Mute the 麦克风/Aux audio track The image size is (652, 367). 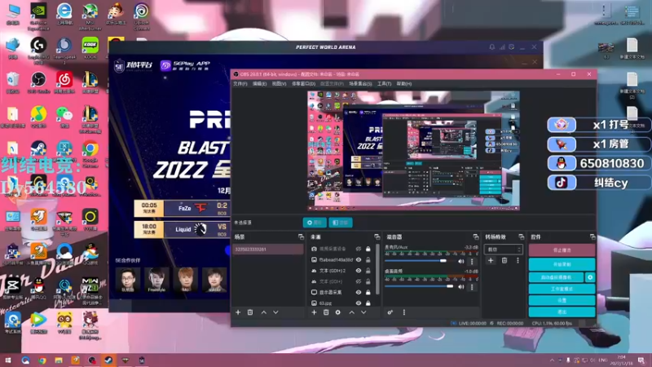[460, 261]
